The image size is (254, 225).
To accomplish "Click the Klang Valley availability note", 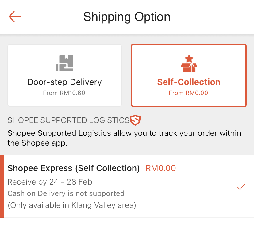I will [72, 205].
